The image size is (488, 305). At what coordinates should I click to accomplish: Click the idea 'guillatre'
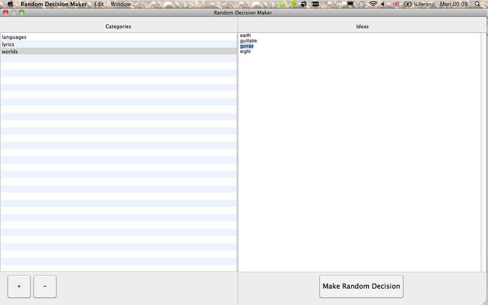(x=248, y=41)
